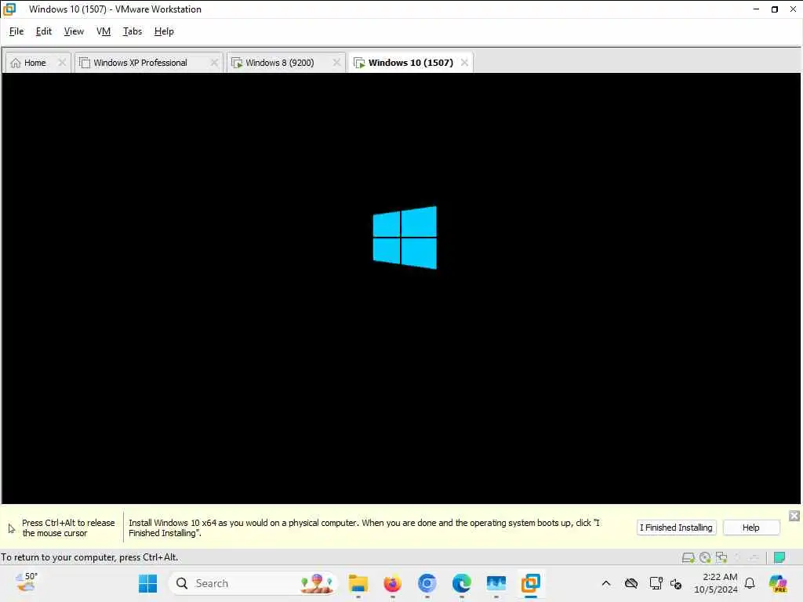Close the Windows XP Professional tab

[x=214, y=63]
